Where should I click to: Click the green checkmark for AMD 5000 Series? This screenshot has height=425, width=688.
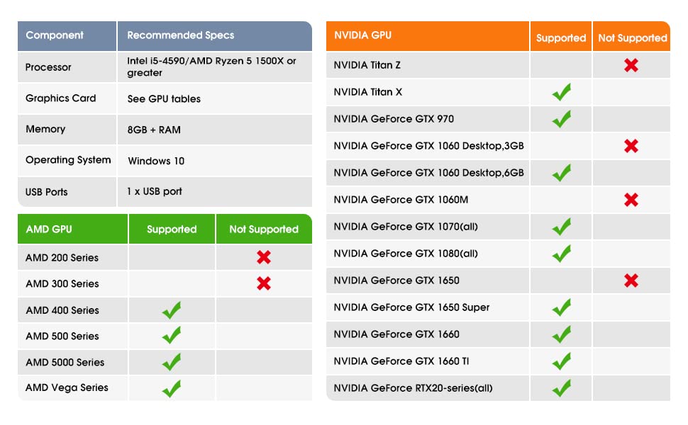171,362
